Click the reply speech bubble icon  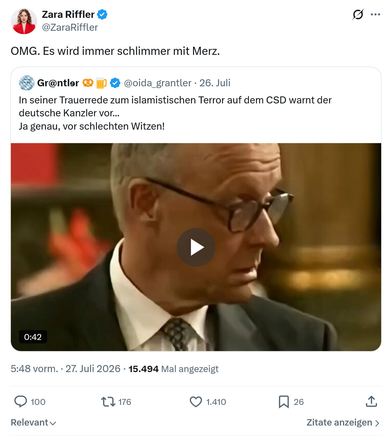pyautogui.click(x=21, y=402)
